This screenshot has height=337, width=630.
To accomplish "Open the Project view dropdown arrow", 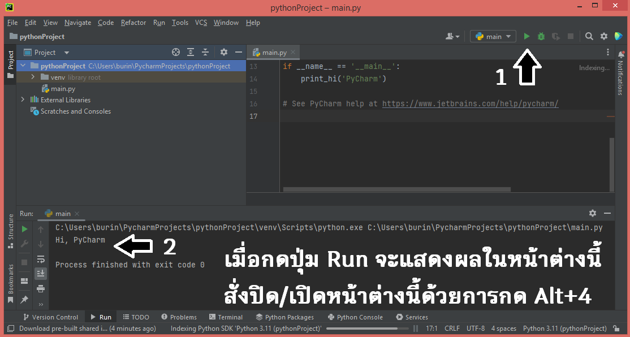I will (x=67, y=52).
